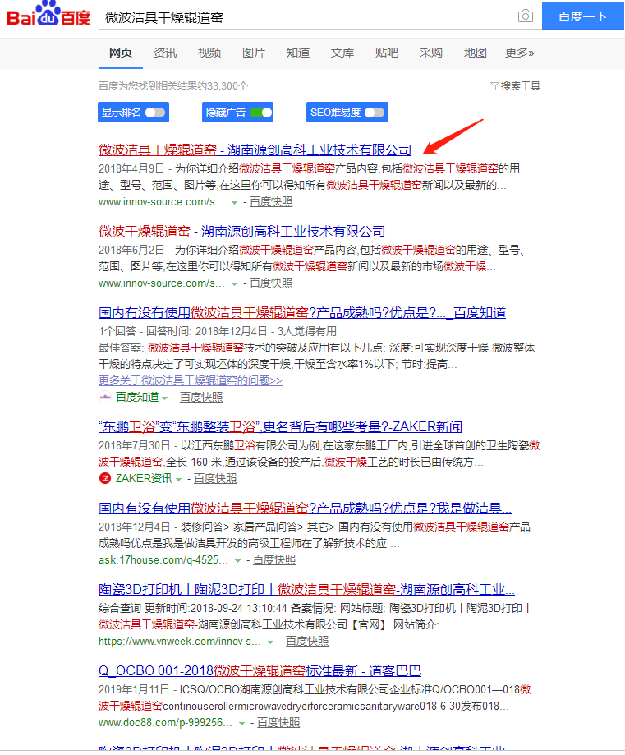Viewport: 625px width, 755px height.
Task: Expand arrow beside ask.17house.com URL
Action: tap(238, 561)
